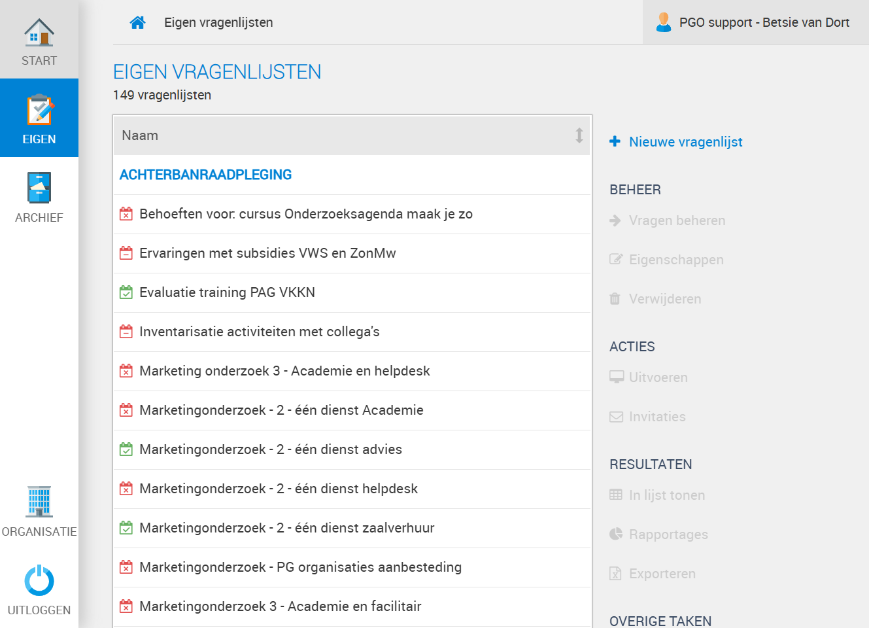
Task: Open the ARCHIEF cabinet icon
Action: 39,188
